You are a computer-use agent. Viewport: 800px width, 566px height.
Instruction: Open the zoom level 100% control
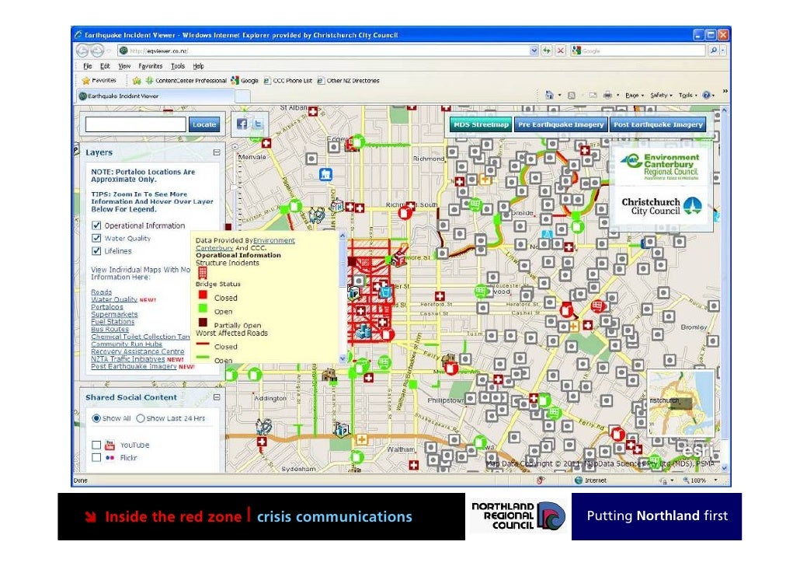700,480
